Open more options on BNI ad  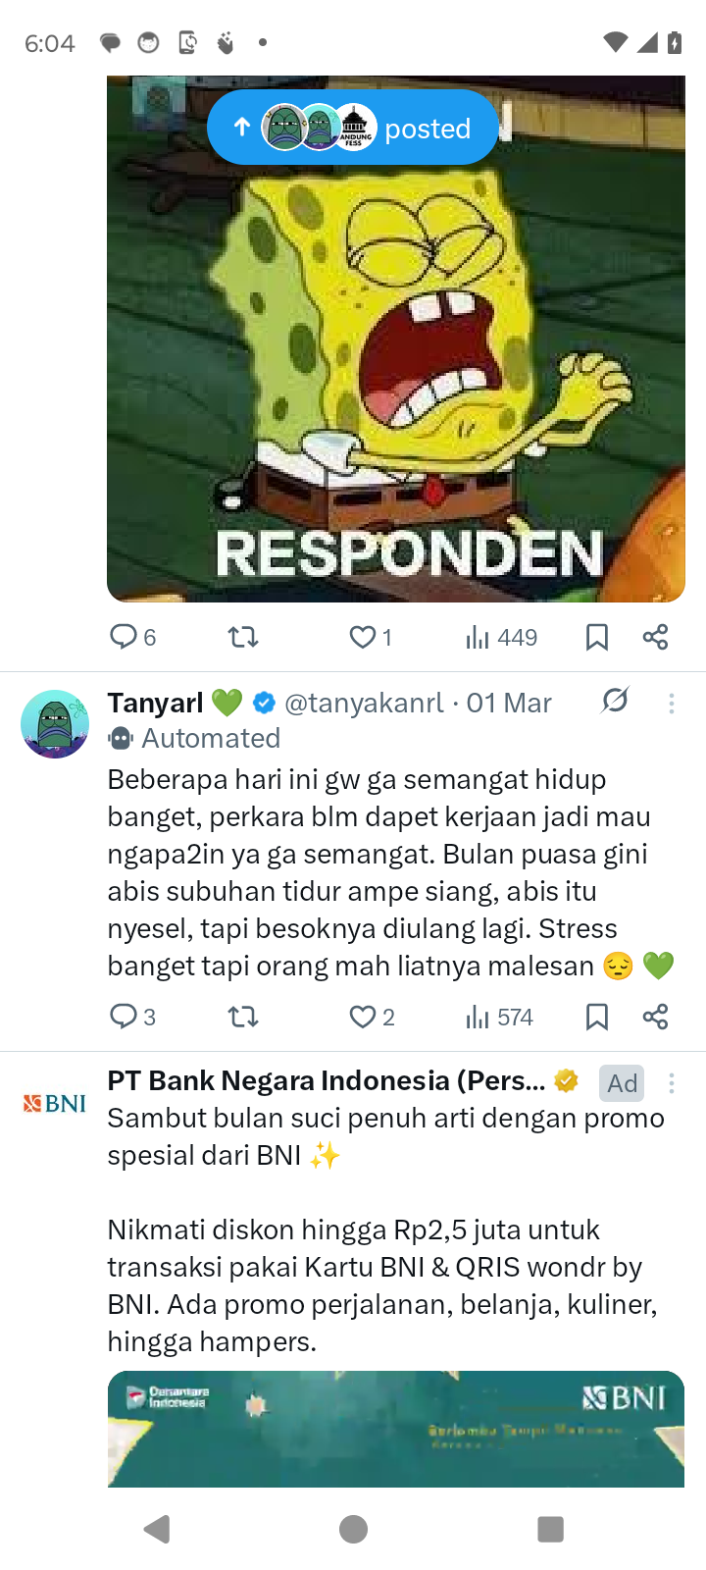coord(672,1082)
